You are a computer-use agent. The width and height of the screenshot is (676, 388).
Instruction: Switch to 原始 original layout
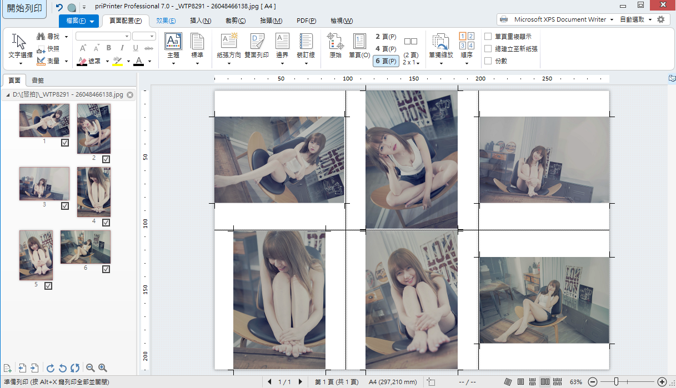click(x=336, y=46)
